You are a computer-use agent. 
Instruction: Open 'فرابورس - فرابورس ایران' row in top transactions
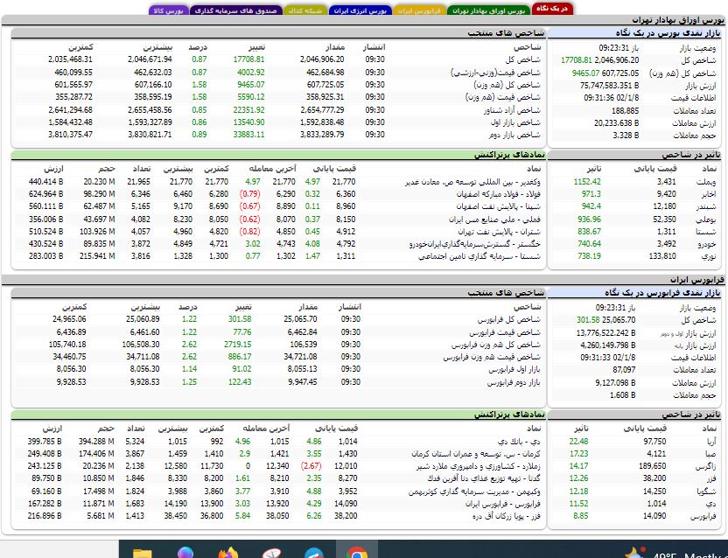coord(503,504)
